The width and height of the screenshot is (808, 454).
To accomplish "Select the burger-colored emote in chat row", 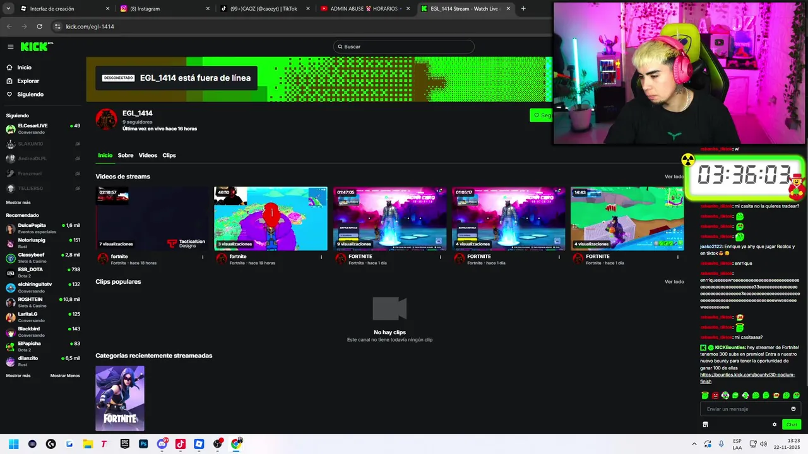I will click(776, 395).
